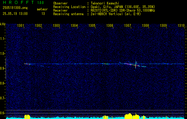
Task: Click the 1303 time axis marker
Action: tap(56, 25)
